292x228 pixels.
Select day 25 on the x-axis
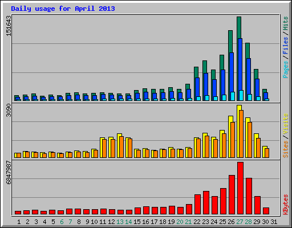pos(222,222)
